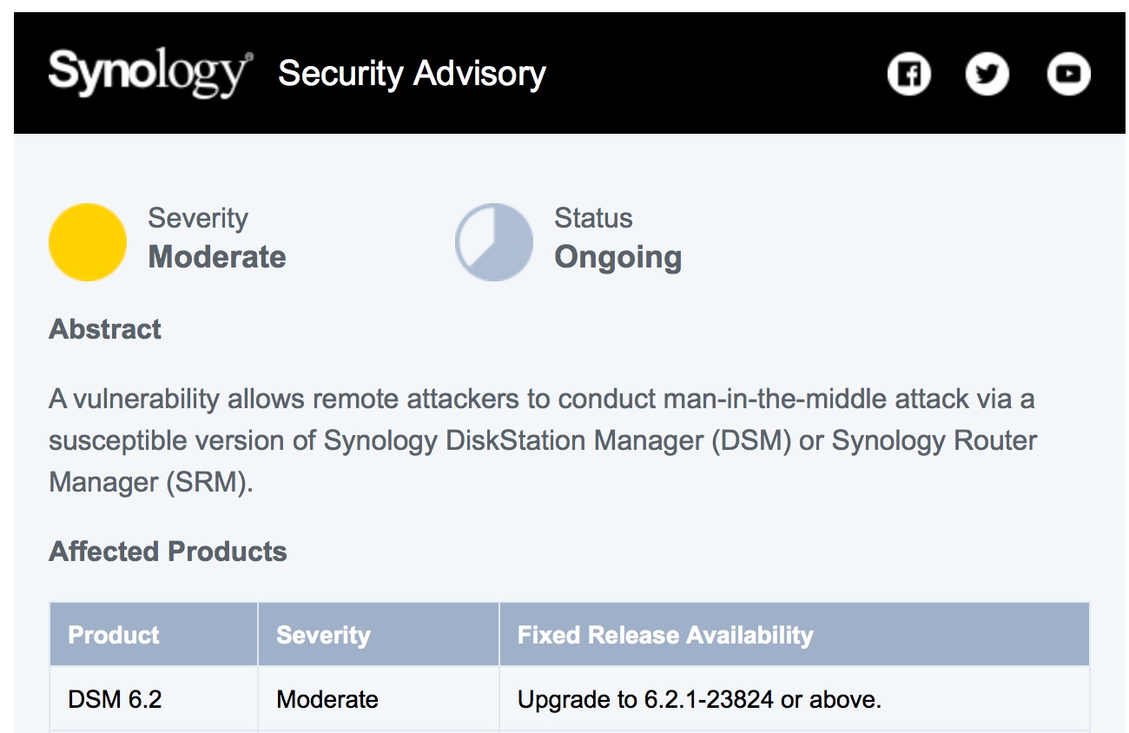Click the Severity label beside yellow circle

[198, 218]
